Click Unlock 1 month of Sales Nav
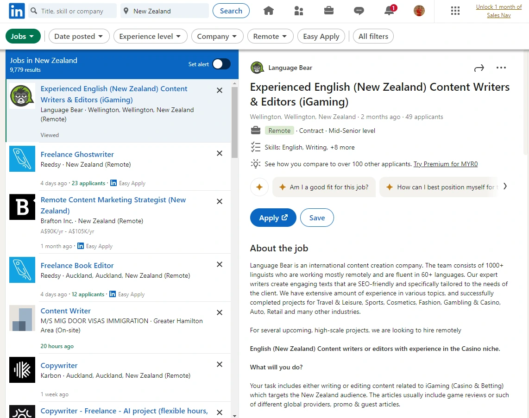 498,11
